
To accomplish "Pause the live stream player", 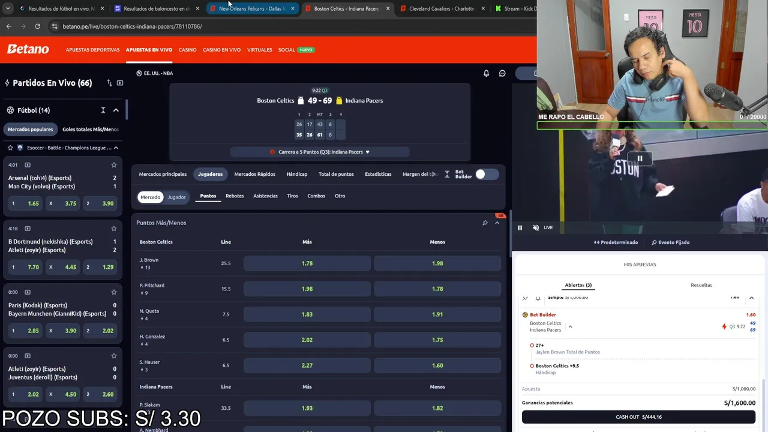I will coord(520,227).
